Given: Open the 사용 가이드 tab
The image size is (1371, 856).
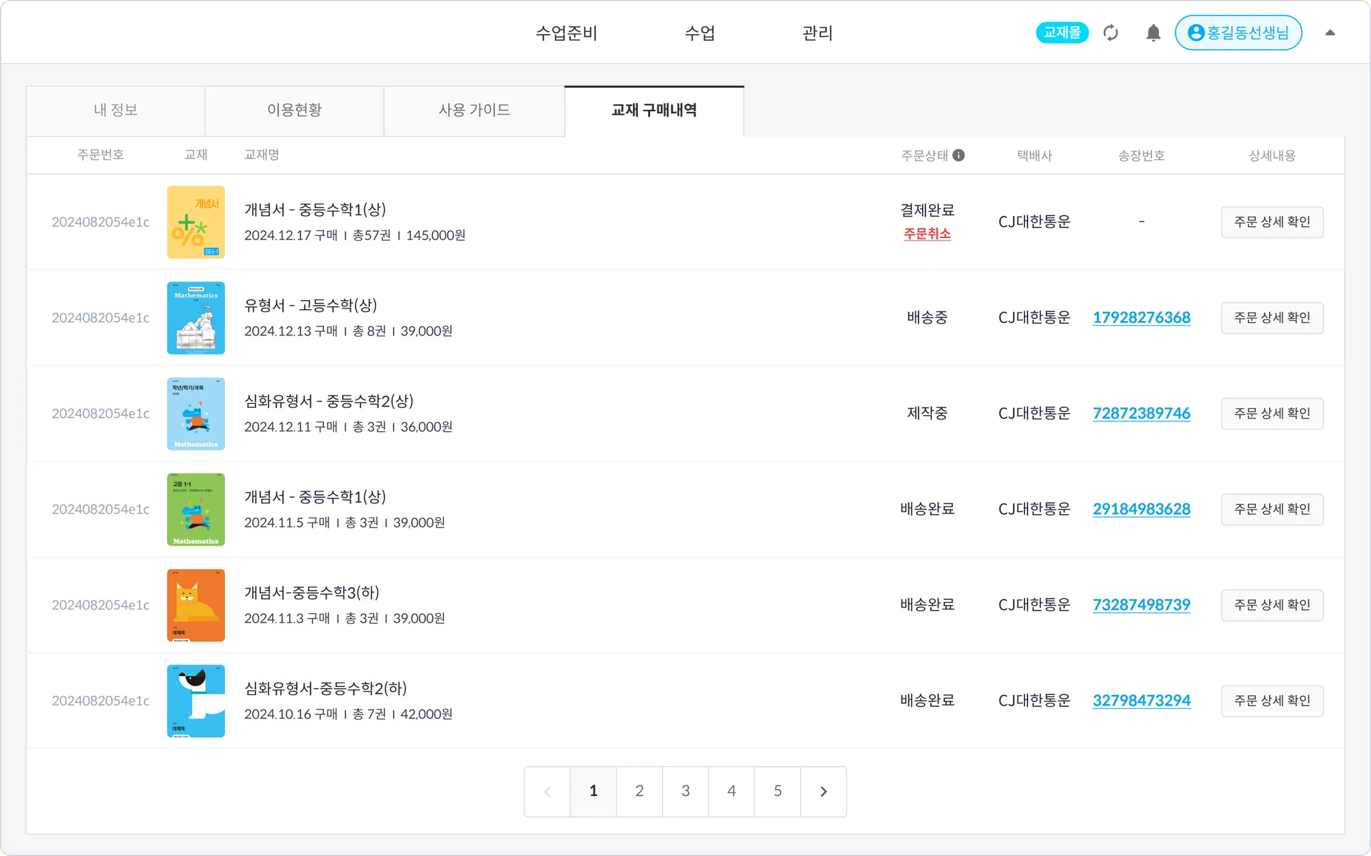Looking at the screenshot, I should tap(474, 110).
